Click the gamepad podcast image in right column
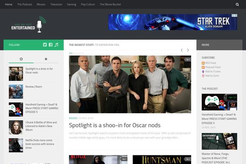 [x=219, y=102]
